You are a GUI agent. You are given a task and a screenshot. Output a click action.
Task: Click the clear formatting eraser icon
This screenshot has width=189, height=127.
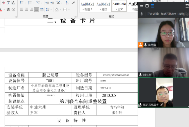tap(4, 3)
